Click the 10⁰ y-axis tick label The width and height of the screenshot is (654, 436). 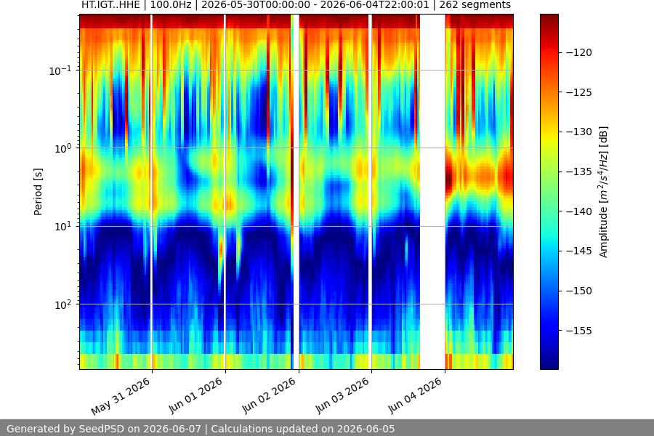pos(62,148)
